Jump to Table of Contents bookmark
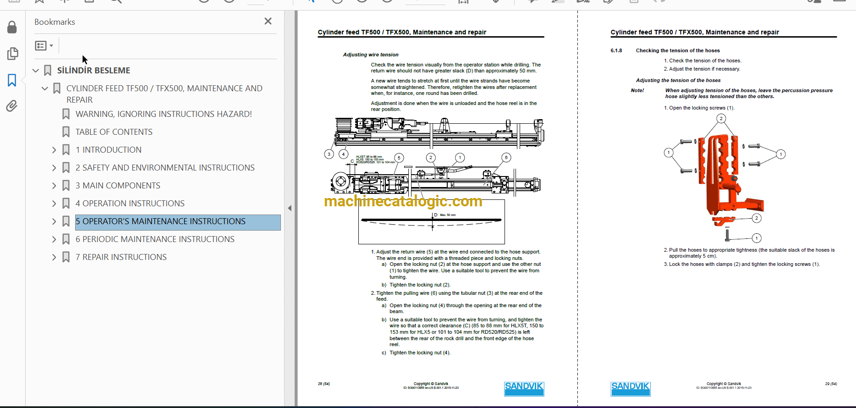Viewport: 856px width, 408px height. click(114, 132)
